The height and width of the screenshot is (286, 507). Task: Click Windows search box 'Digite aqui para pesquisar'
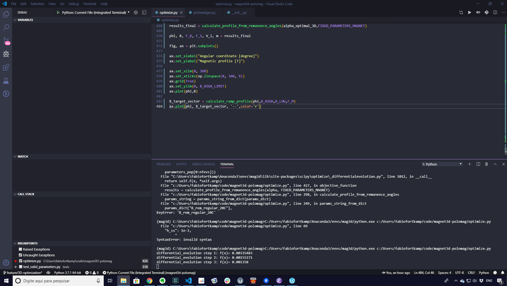pyautogui.click(x=58, y=281)
